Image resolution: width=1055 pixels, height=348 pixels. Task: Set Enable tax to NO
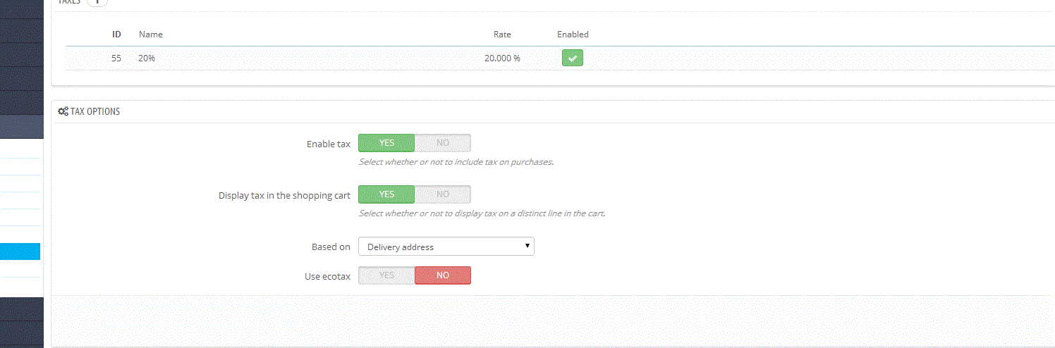tap(442, 143)
